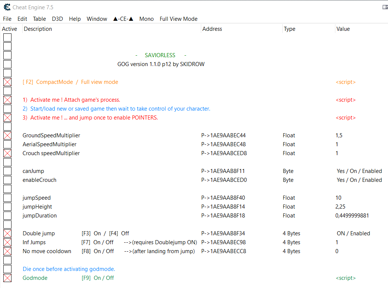The height and width of the screenshot is (288, 388).
Task: Uncheck the GroundSpeedMultiplier active box
Action: coord(7,135)
